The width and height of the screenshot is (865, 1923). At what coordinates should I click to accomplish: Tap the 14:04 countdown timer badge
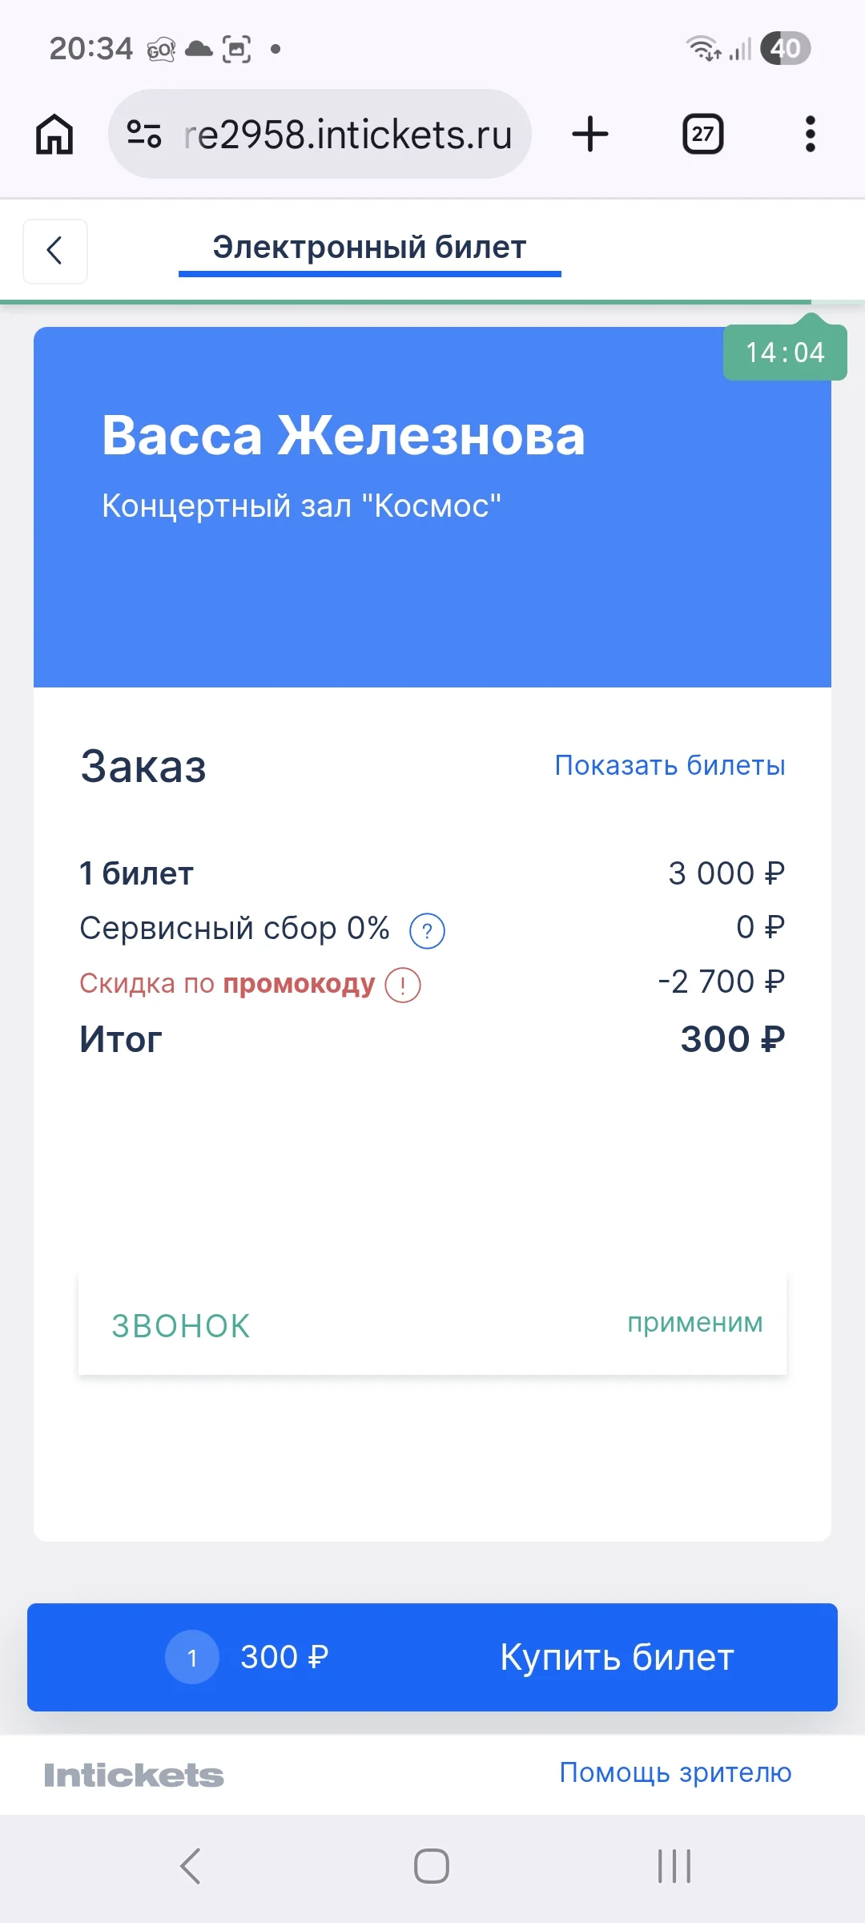(x=785, y=352)
